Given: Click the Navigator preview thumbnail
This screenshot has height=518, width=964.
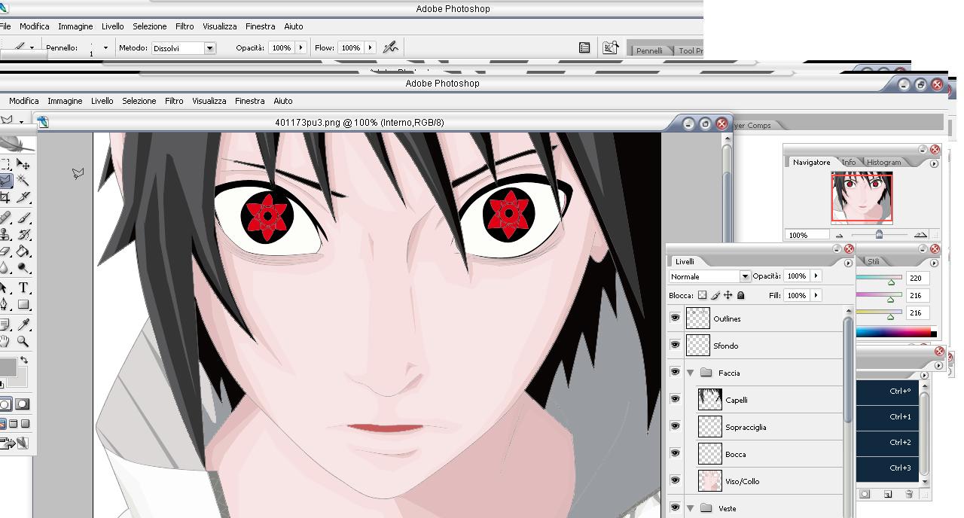Looking at the screenshot, I should tap(862, 197).
